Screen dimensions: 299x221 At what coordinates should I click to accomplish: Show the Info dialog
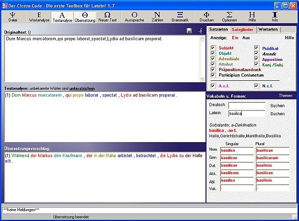pyautogui.click(x=275, y=17)
